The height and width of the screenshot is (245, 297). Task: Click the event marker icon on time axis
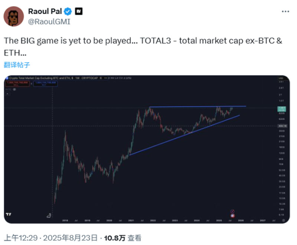point(232,212)
